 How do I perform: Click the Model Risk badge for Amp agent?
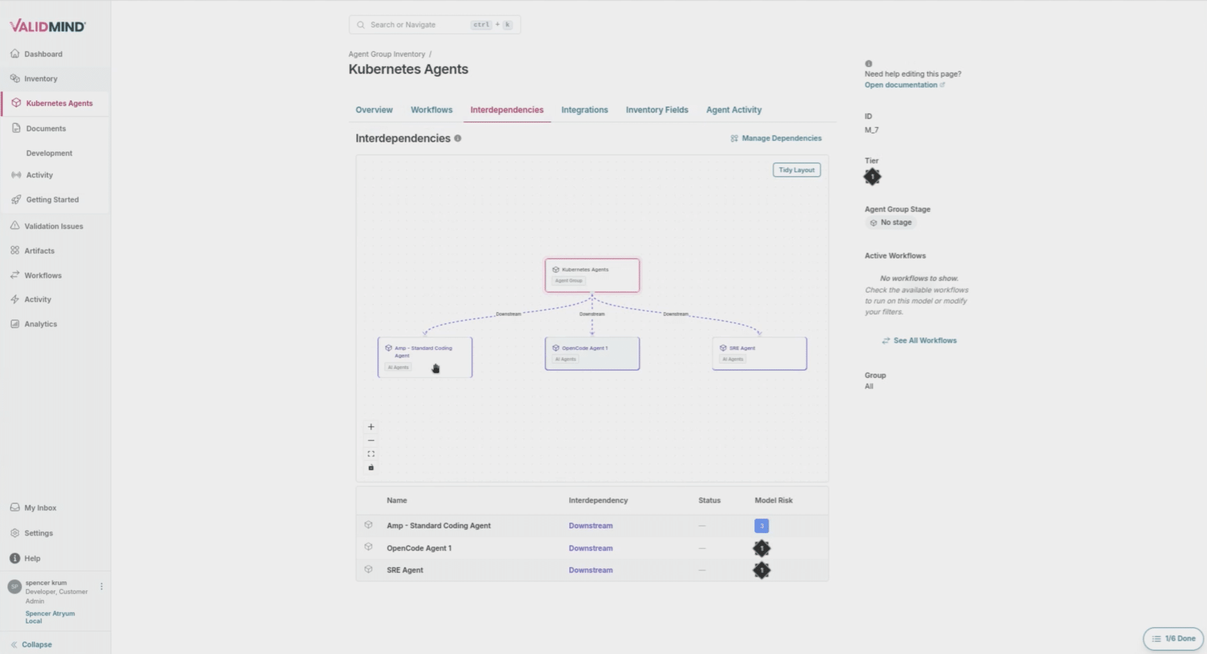tap(761, 525)
